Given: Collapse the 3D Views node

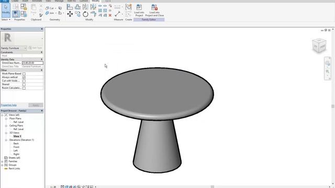Looking at the screenshot, I should (6, 133).
